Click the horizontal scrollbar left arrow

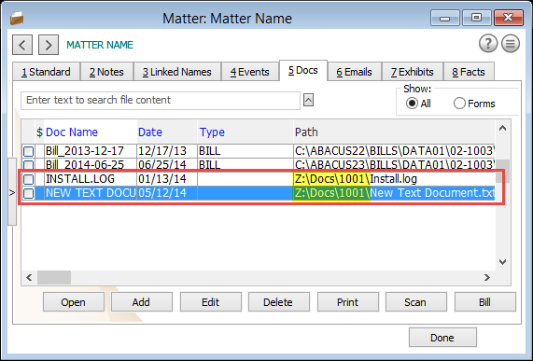29,277
